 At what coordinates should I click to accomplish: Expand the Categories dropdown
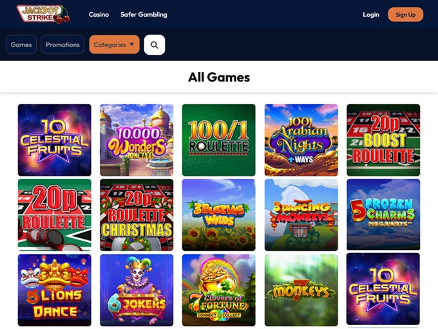[114, 44]
